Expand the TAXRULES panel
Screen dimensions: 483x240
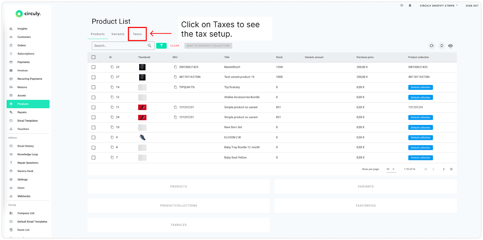coord(178,225)
